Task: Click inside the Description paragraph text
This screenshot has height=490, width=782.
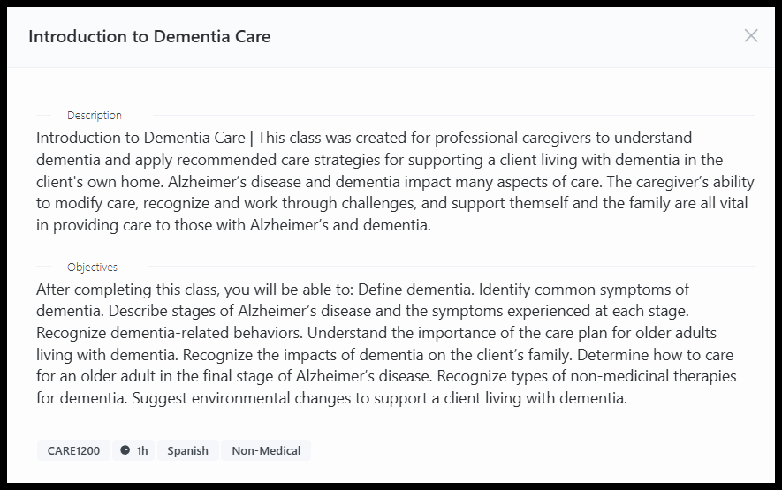Action: point(394,182)
